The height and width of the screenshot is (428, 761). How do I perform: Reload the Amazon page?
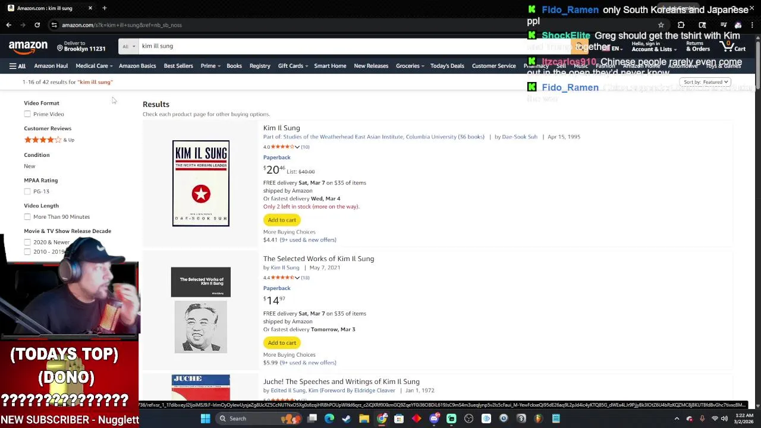pyautogui.click(x=37, y=25)
